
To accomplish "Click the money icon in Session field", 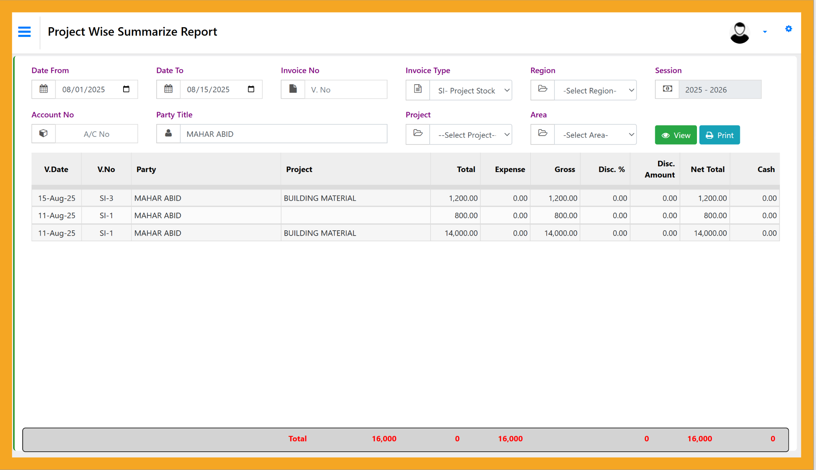I will [667, 89].
